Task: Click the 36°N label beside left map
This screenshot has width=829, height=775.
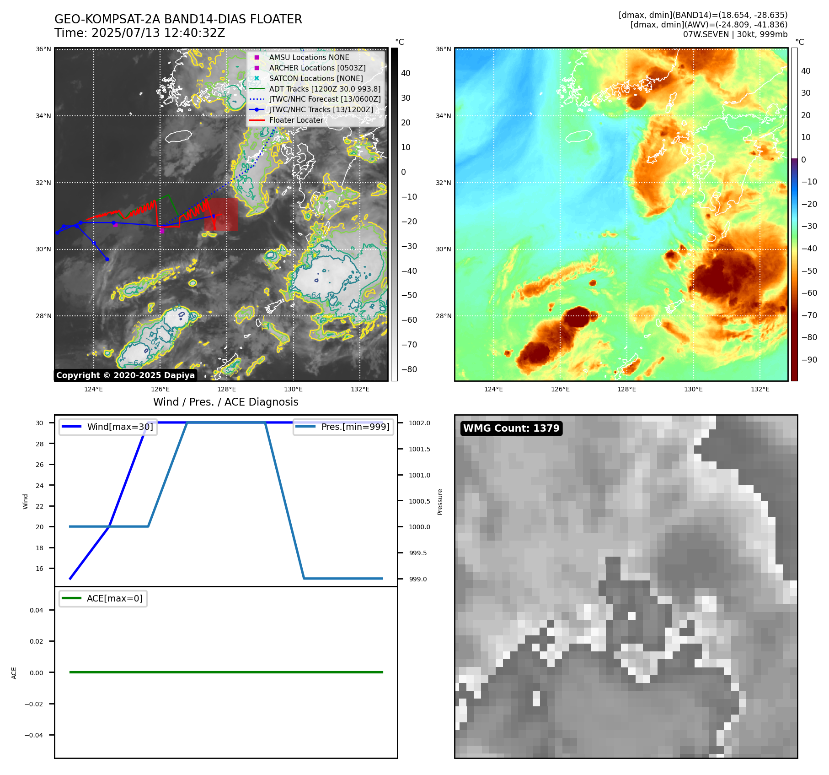Action: click(x=43, y=49)
